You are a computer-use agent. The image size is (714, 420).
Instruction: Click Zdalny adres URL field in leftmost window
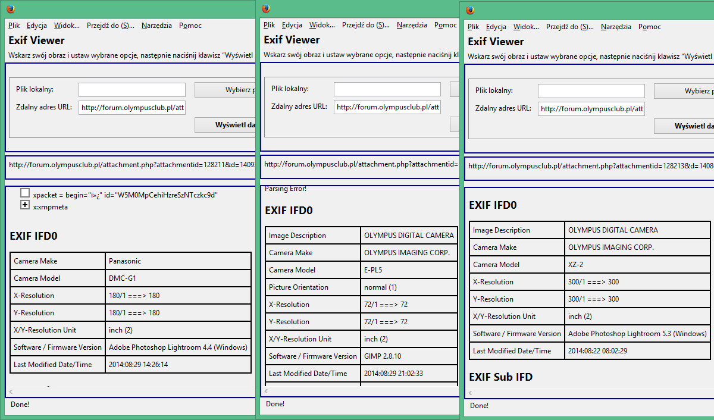coord(132,108)
